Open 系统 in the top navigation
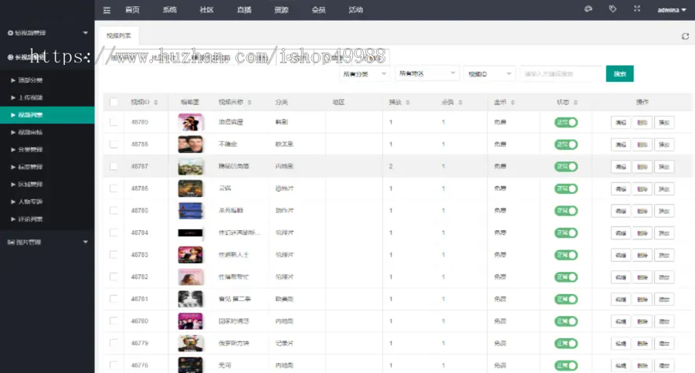Screen dimensions: 695x373 click(169, 10)
